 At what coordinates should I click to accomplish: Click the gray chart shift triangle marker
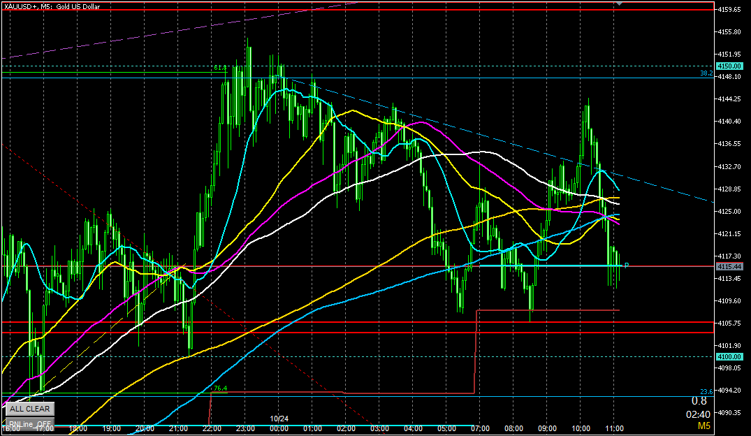[x=618, y=4]
